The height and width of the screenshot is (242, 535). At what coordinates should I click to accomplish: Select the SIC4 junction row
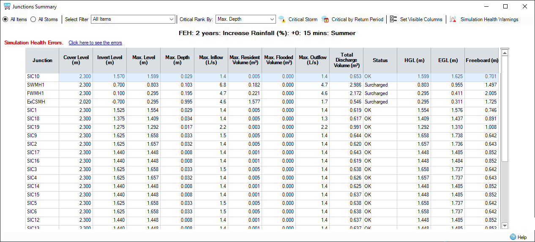[262, 178]
